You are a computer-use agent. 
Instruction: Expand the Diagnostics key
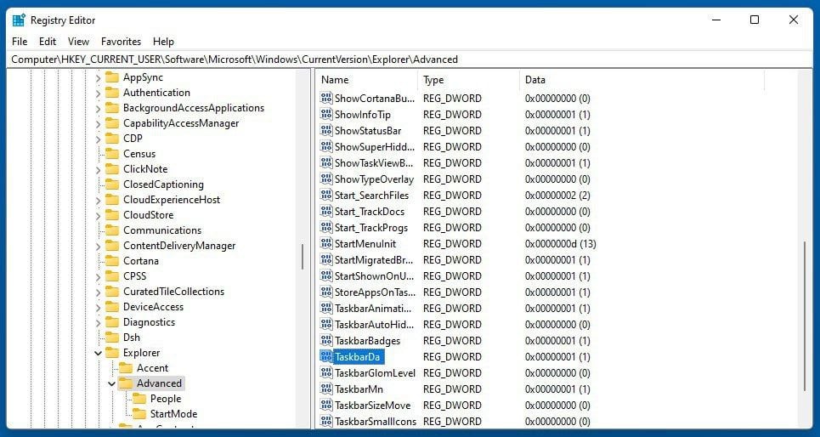tap(98, 322)
